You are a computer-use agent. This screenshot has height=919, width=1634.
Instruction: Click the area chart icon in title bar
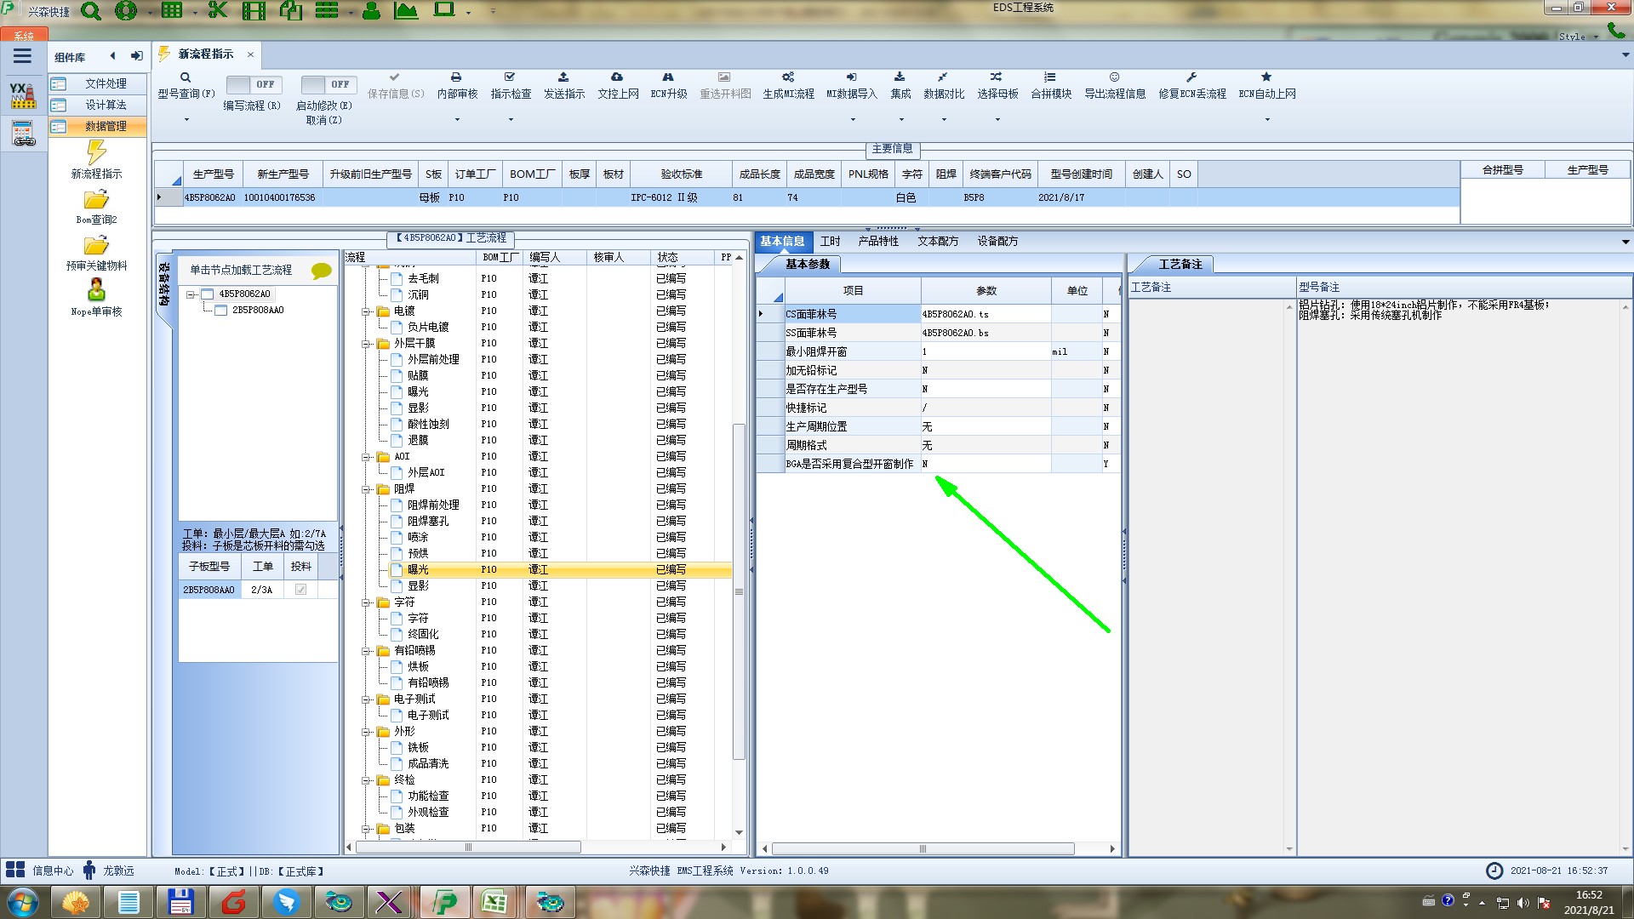pyautogui.click(x=406, y=10)
